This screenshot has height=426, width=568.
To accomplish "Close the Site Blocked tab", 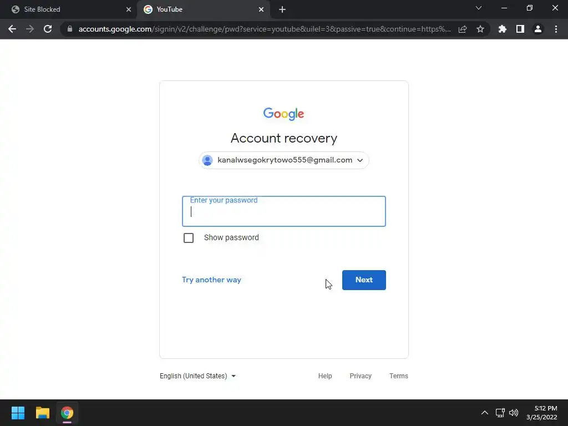I will (129, 9).
